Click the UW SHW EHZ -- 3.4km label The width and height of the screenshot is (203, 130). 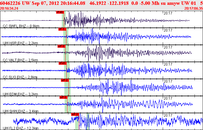[21, 111]
